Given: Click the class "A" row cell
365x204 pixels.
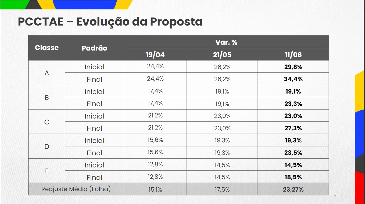Looking at the screenshot, I should (47, 73).
